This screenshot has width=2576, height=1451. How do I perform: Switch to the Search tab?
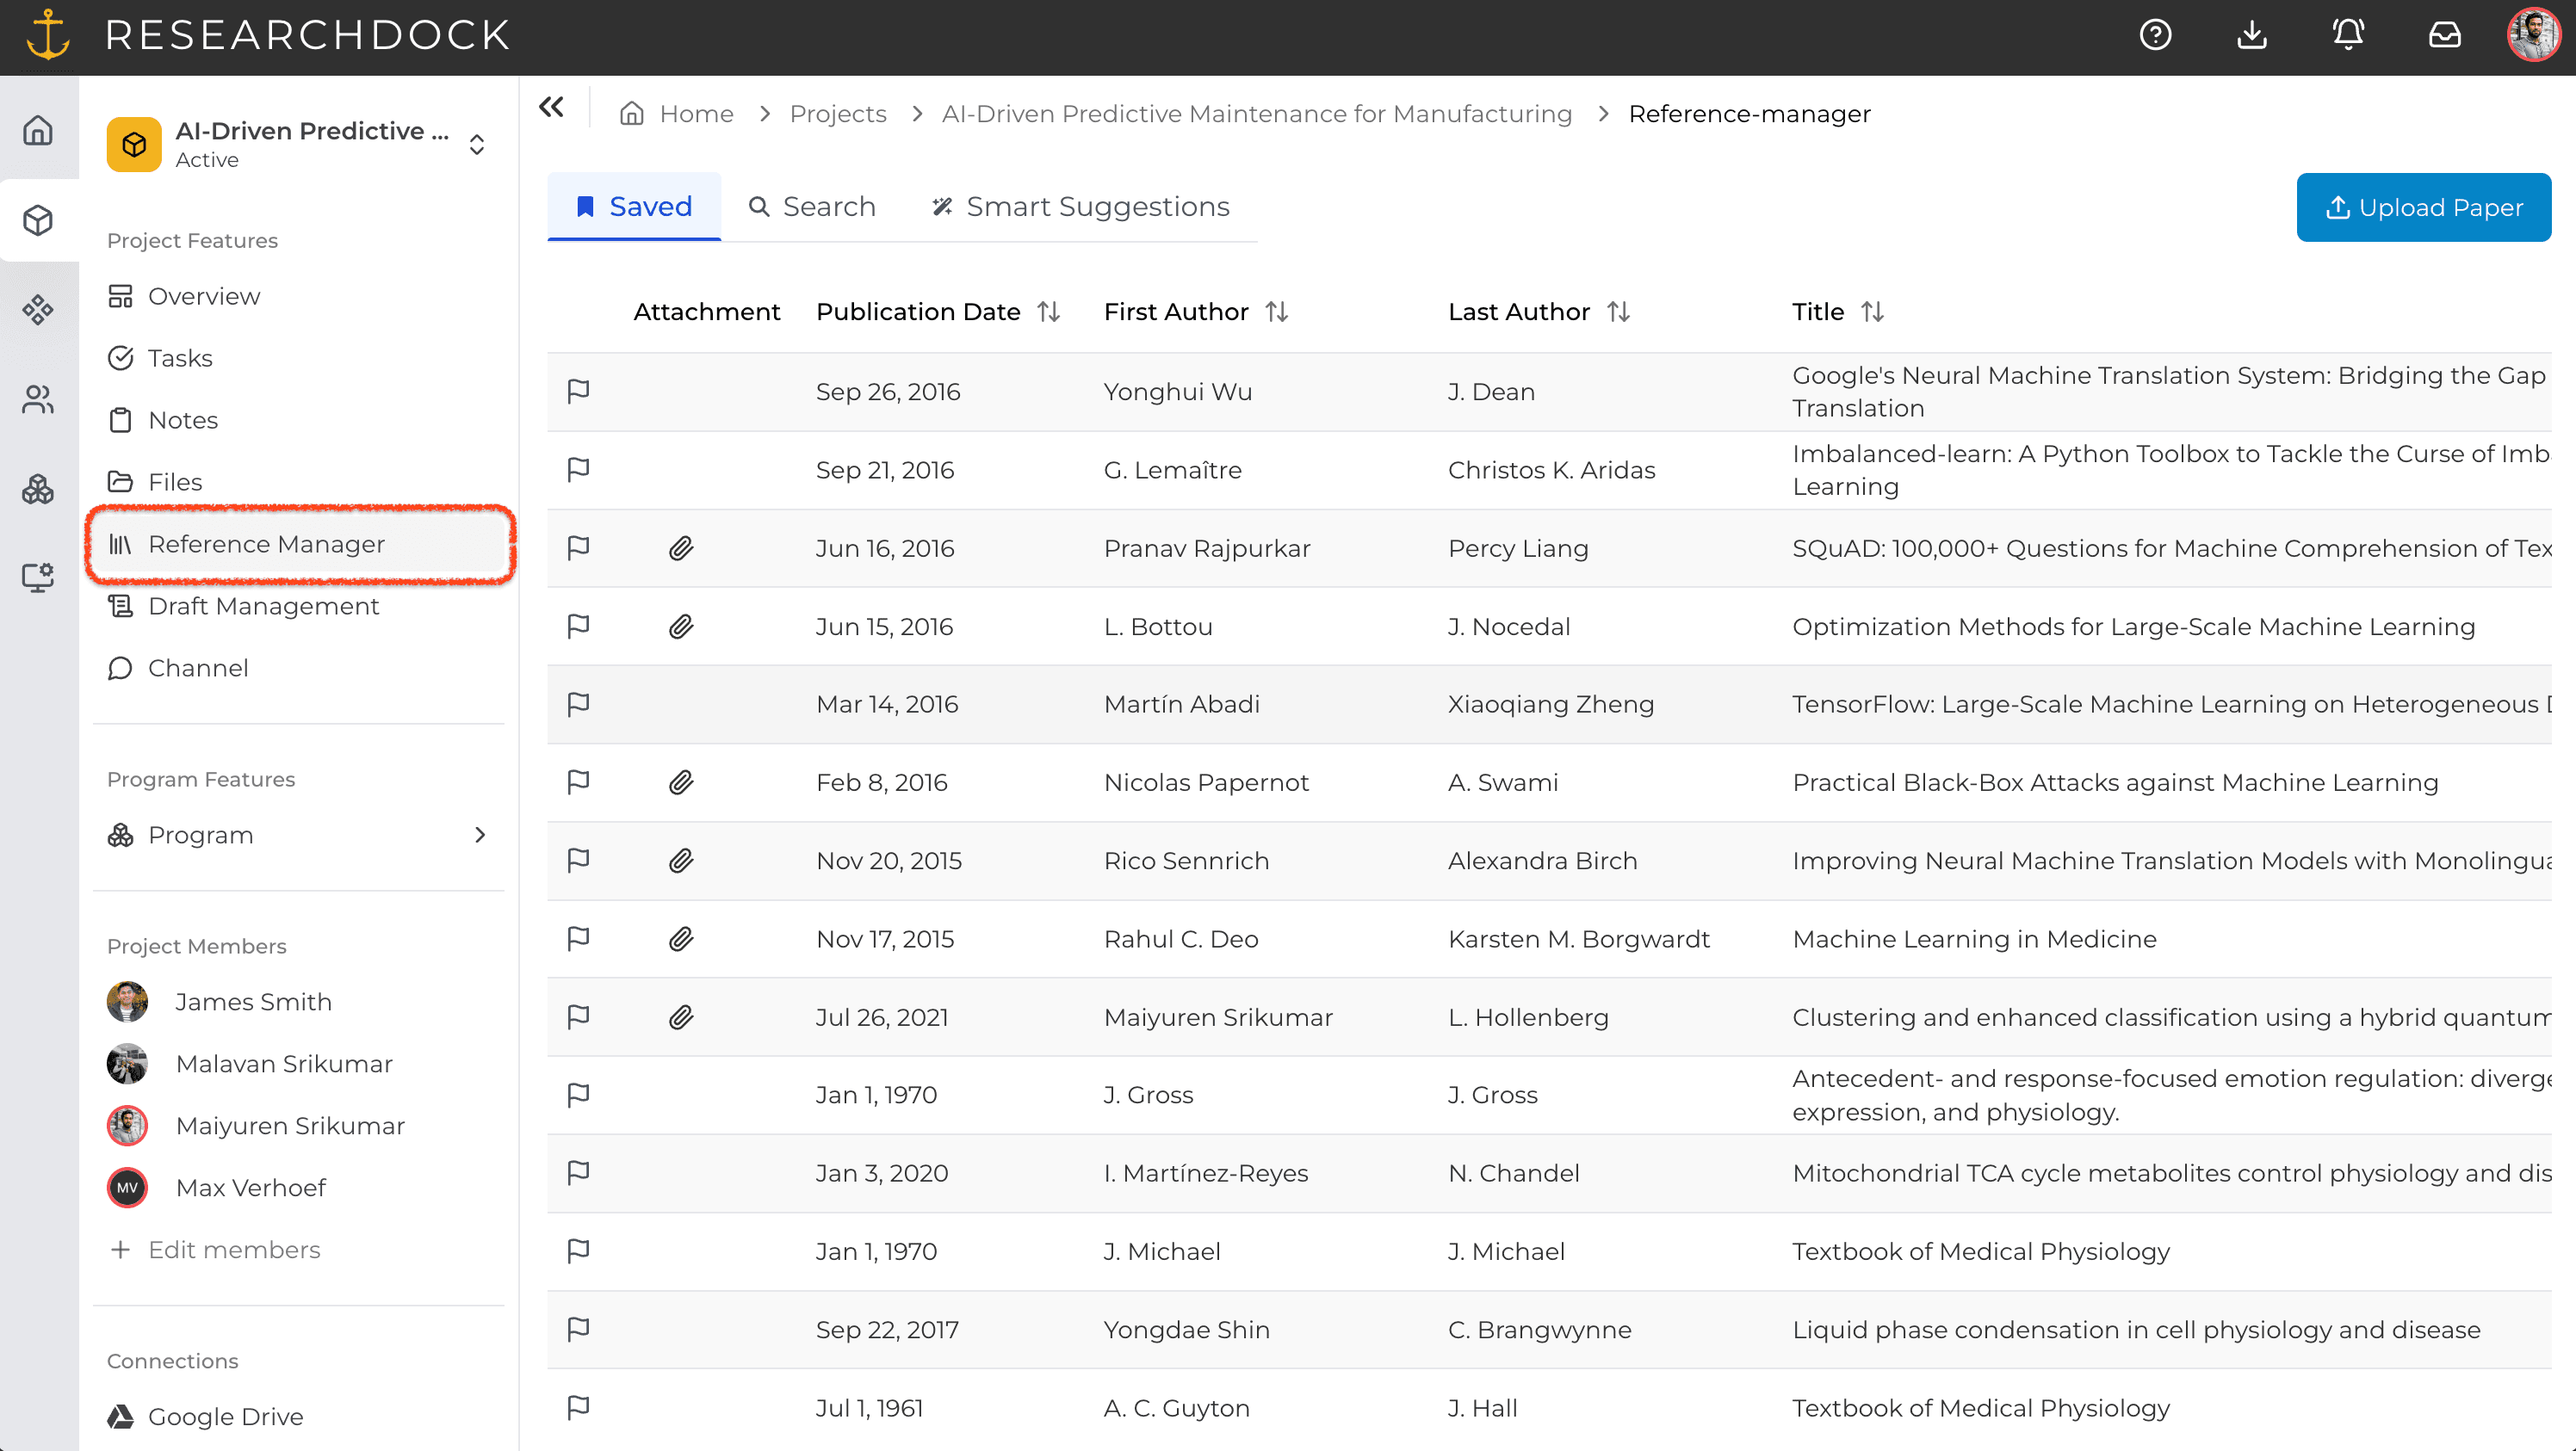tap(811, 207)
